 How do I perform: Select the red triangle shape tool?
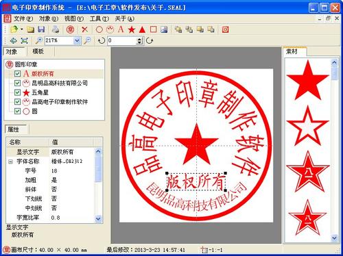[x=142, y=29]
